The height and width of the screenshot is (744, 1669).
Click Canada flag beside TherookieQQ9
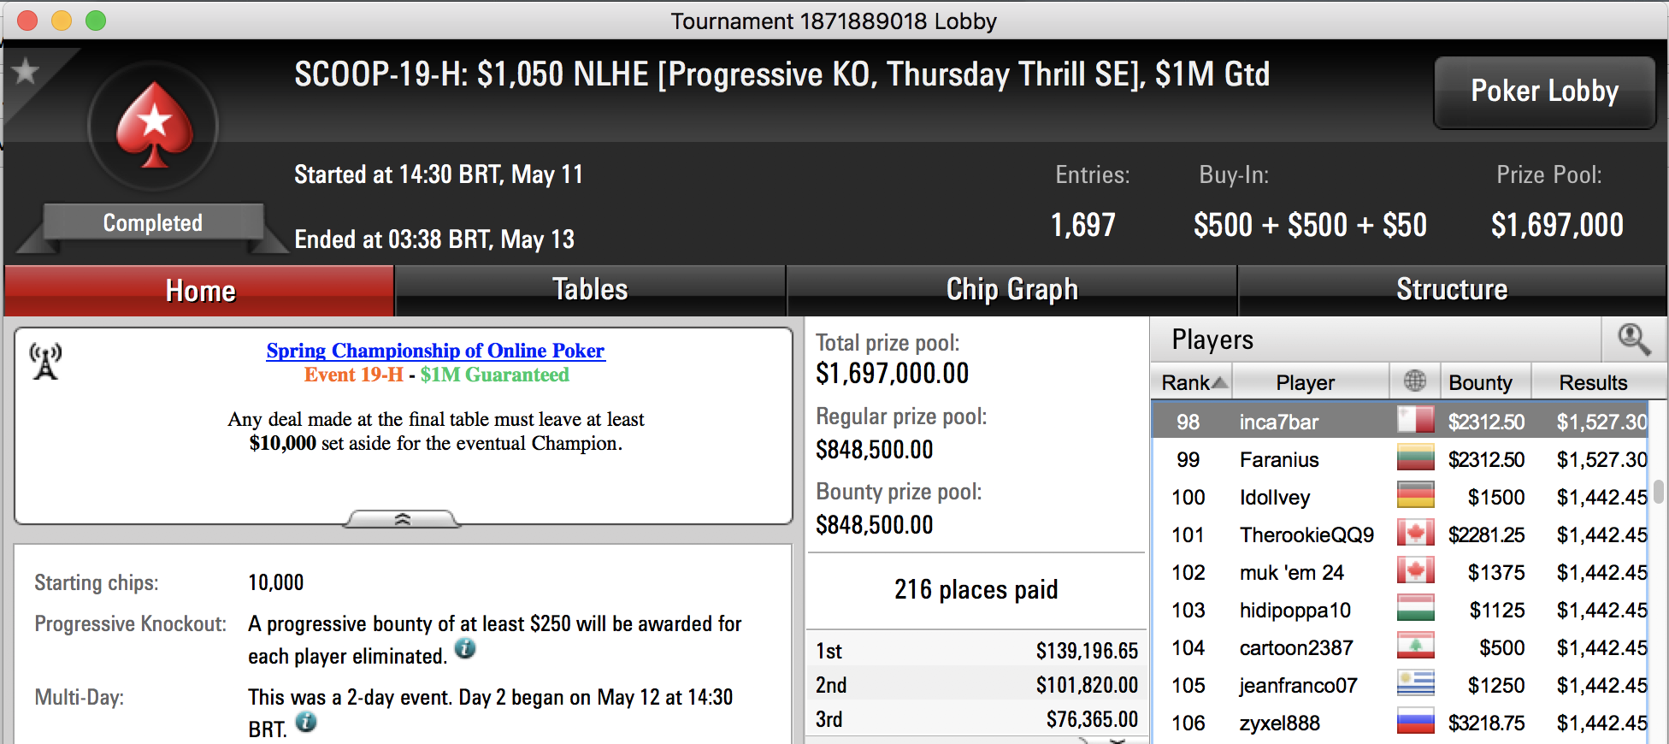(x=1415, y=534)
